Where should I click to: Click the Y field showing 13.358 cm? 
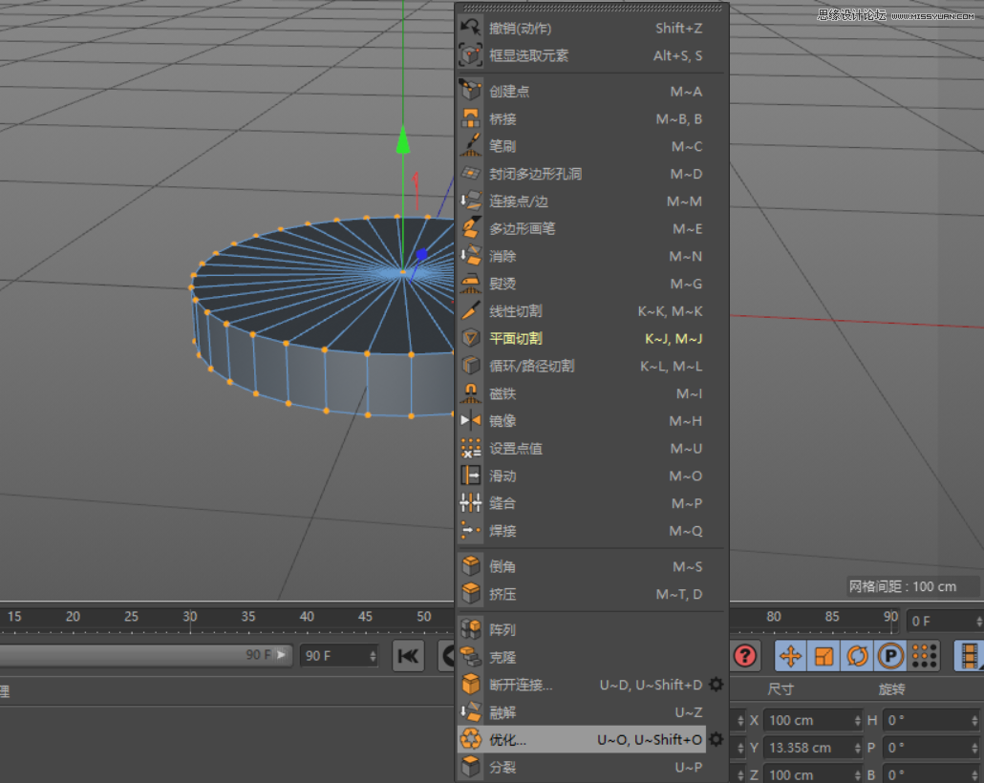click(813, 747)
